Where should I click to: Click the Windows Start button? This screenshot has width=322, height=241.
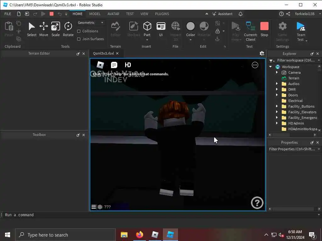(8, 235)
